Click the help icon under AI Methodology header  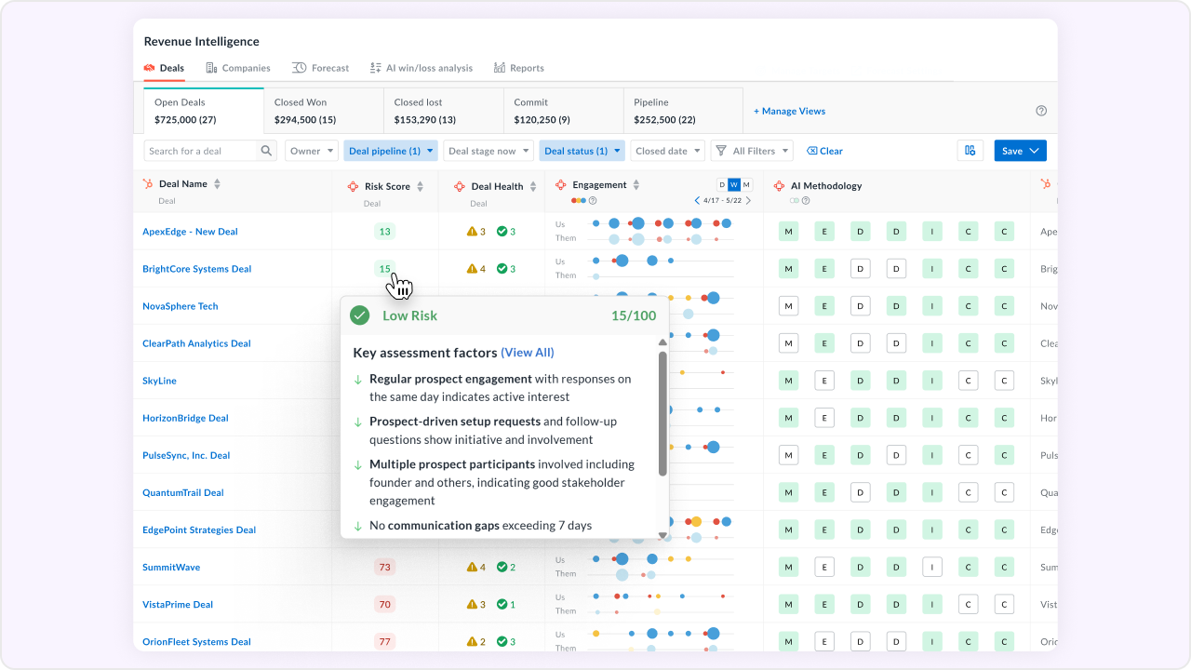806,200
